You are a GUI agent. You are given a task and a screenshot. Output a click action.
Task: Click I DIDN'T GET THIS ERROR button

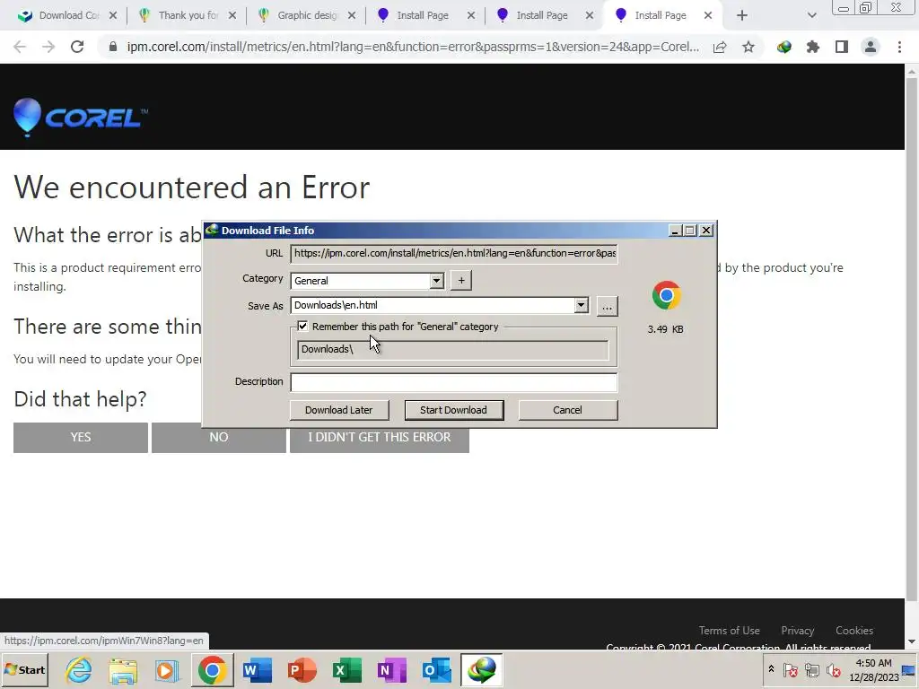click(x=380, y=437)
